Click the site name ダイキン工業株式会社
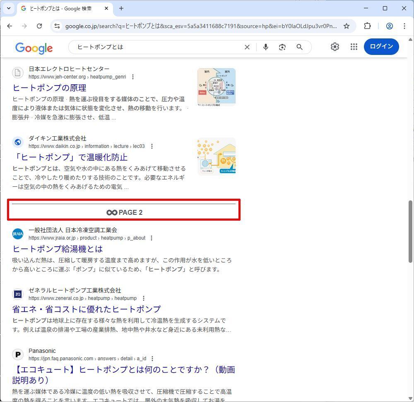The image size is (414, 402). point(57,138)
